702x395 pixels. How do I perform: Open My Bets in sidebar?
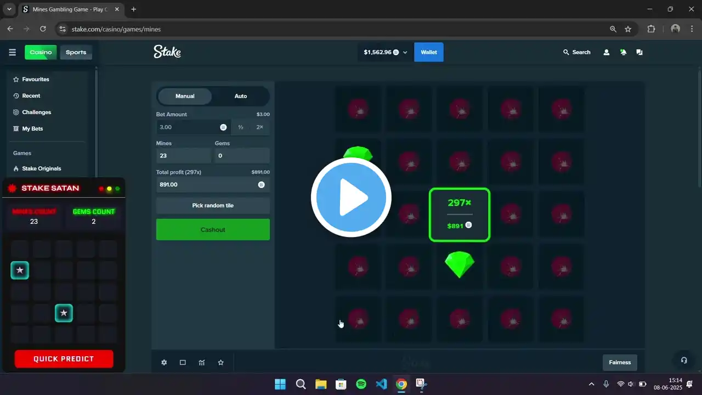(28, 128)
